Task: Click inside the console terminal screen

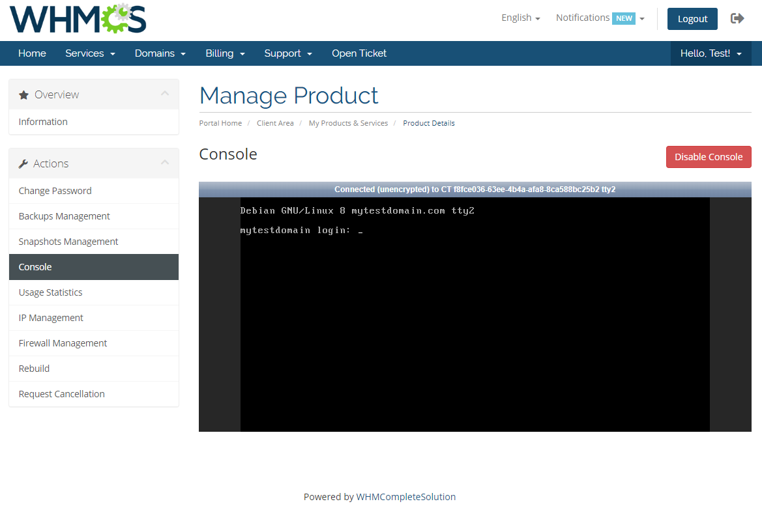Action: click(x=475, y=314)
